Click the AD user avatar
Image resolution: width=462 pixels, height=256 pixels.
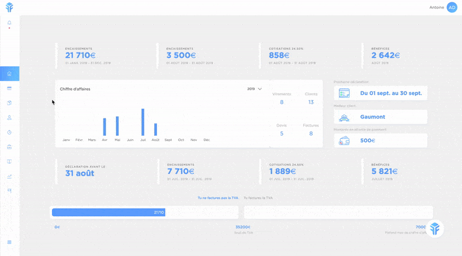(452, 8)
